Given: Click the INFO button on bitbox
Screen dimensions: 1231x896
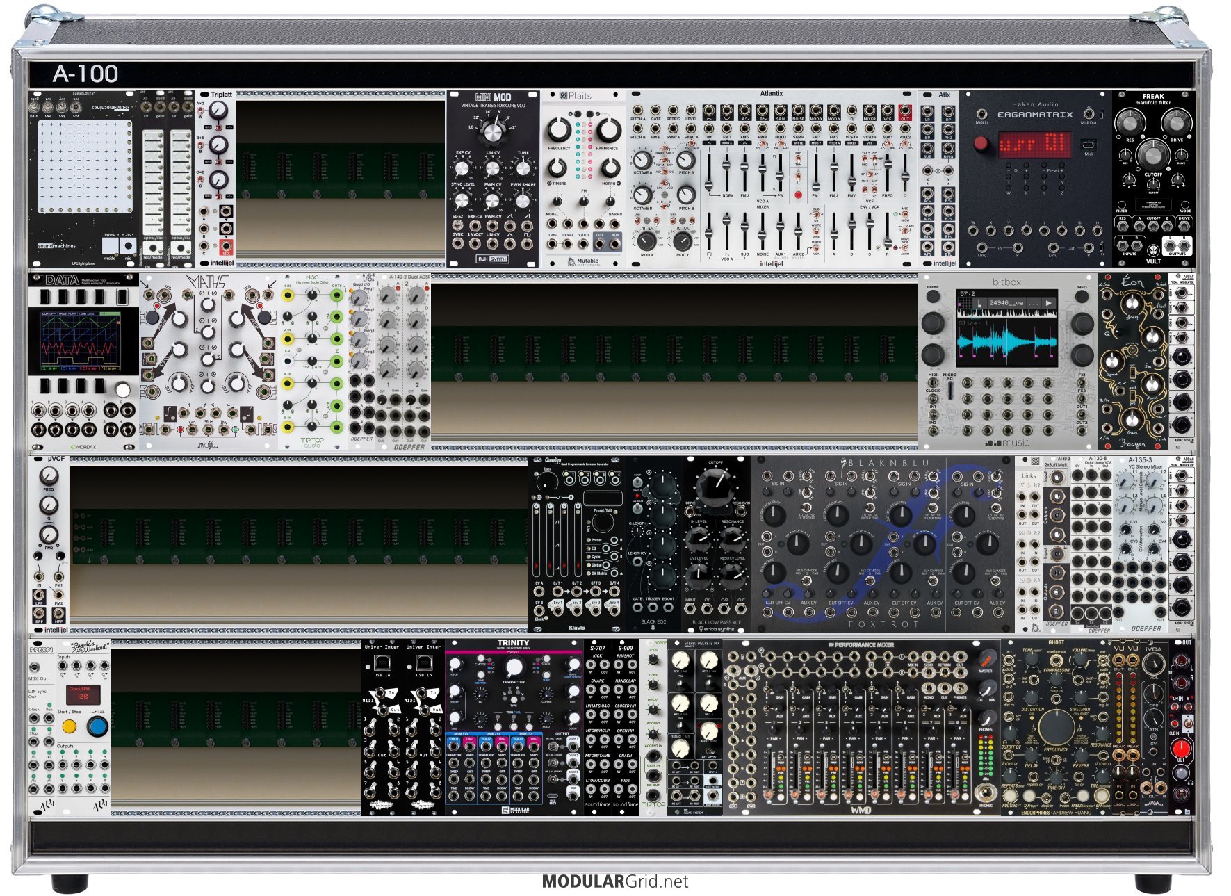Looking at the screenshot, I should [1082, 296].
